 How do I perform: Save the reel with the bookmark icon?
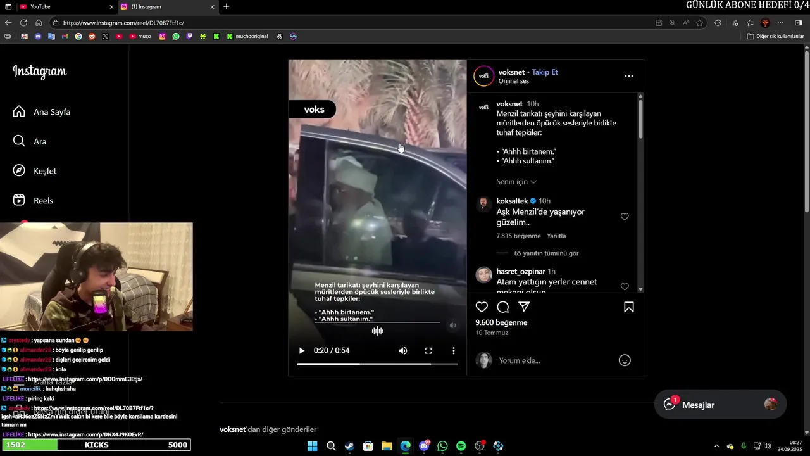click(x=629, y=307)
